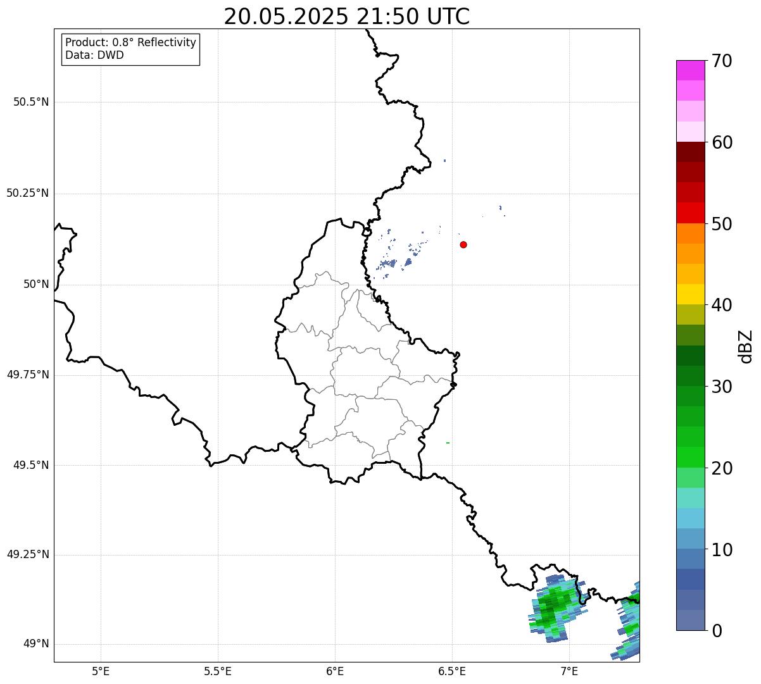Click the colorbar tick label 20
The height and width of the screenshot is (684, 761).
[x=722, y=468]
